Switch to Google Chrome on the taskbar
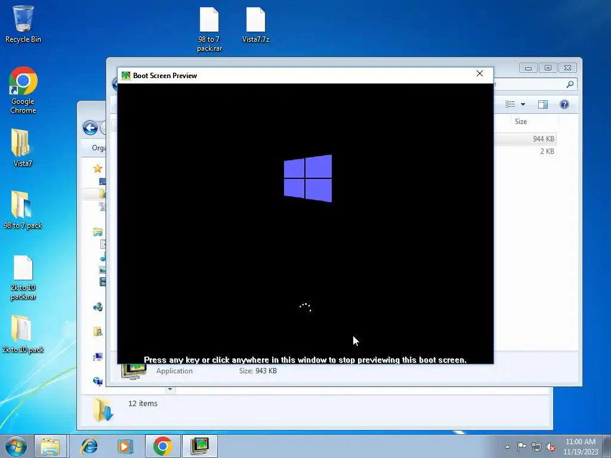The height and width of the screenshot is (458, 611). (x=162, y=446)
